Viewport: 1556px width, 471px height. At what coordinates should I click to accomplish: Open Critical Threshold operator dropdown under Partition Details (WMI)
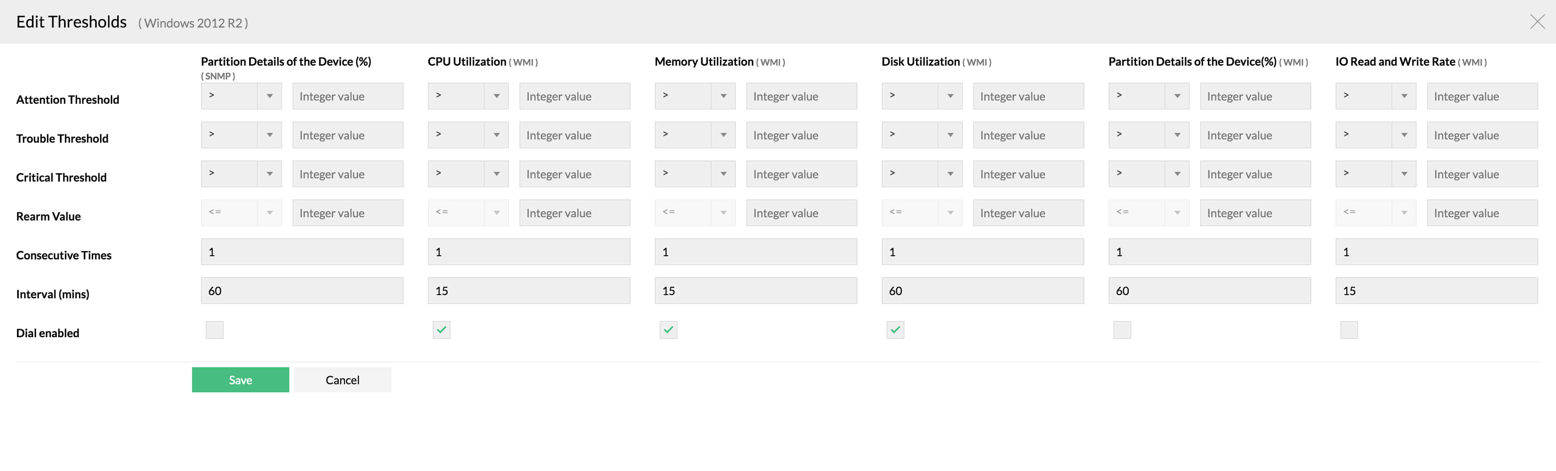tap(1177, 173)
